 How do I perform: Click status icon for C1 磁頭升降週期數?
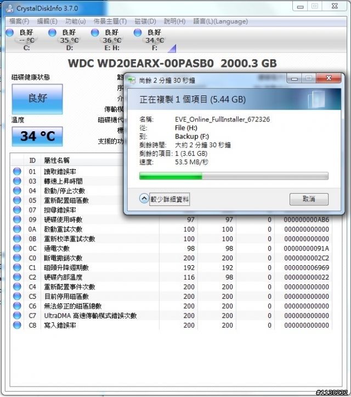point(17,267)
